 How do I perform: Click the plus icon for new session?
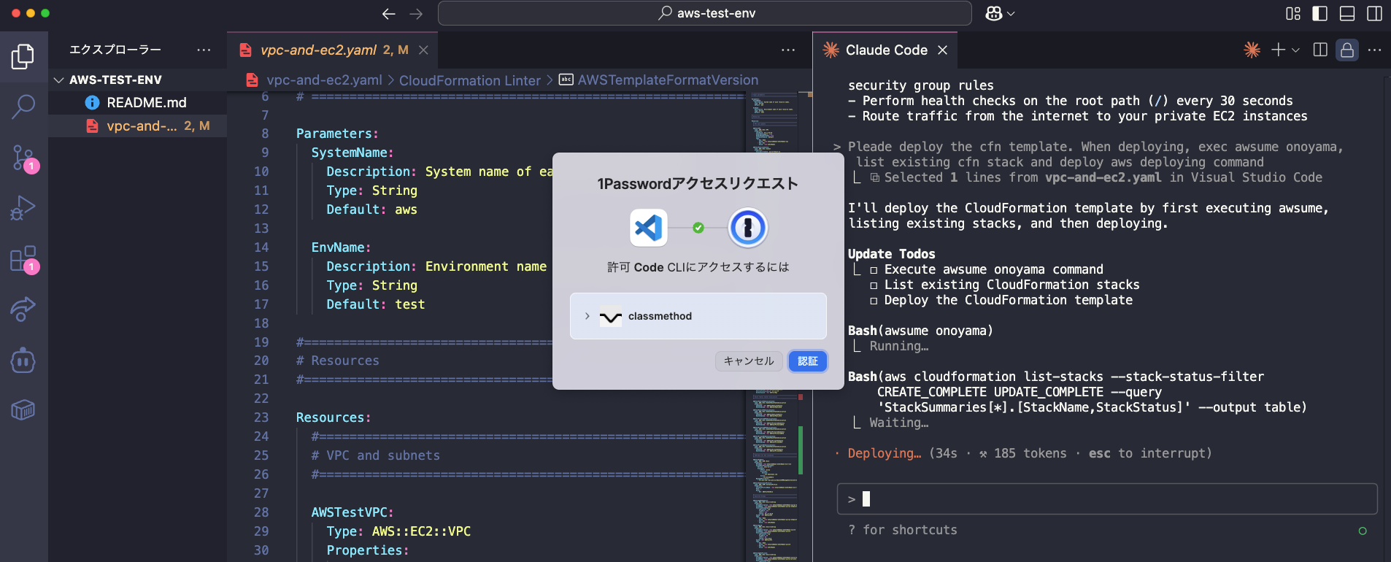[x=1278, y=50]
